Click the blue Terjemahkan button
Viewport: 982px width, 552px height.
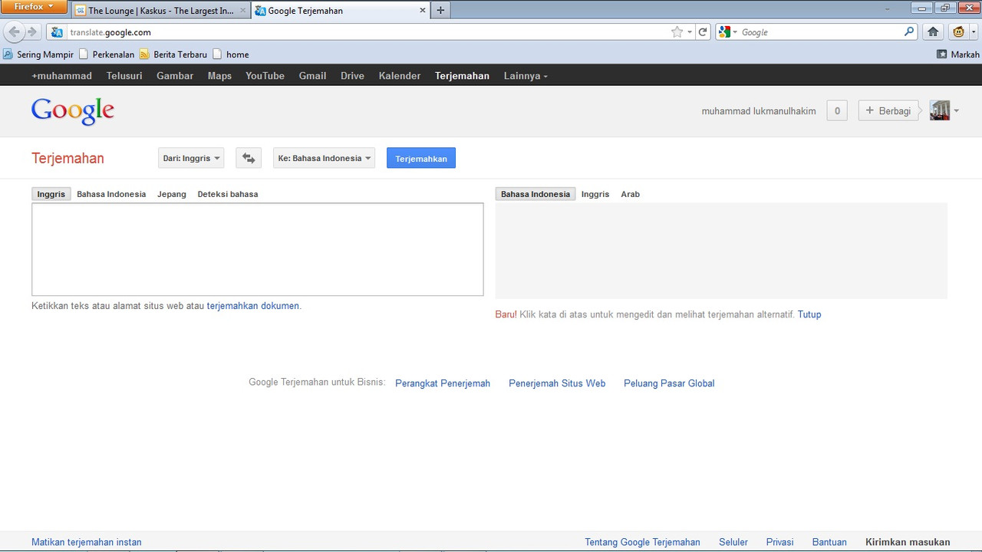click(421, 158)
